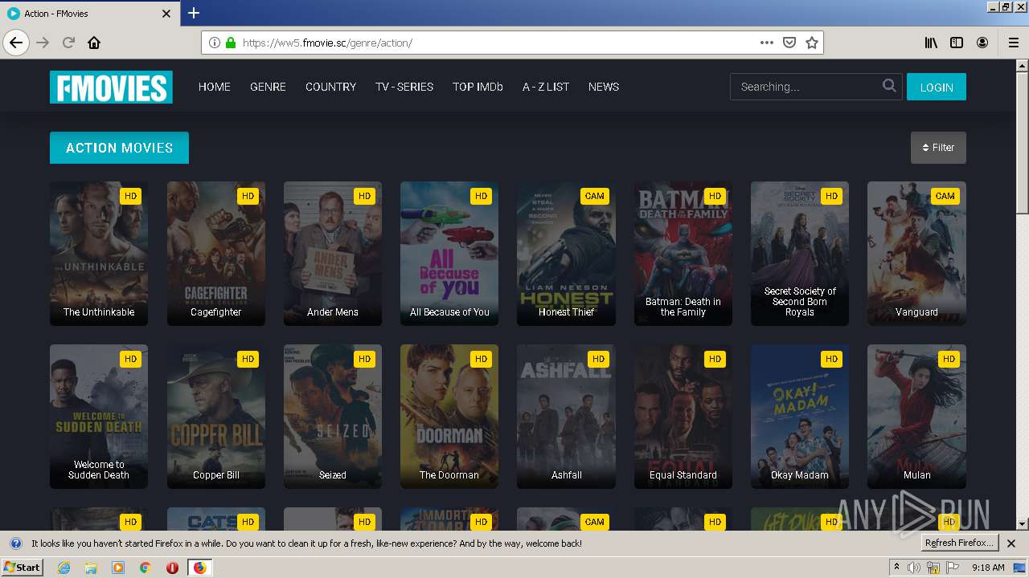The image size is (1029, 578).
Task: Open the Ander Mens movie poster
Action: tap(333, 254)
